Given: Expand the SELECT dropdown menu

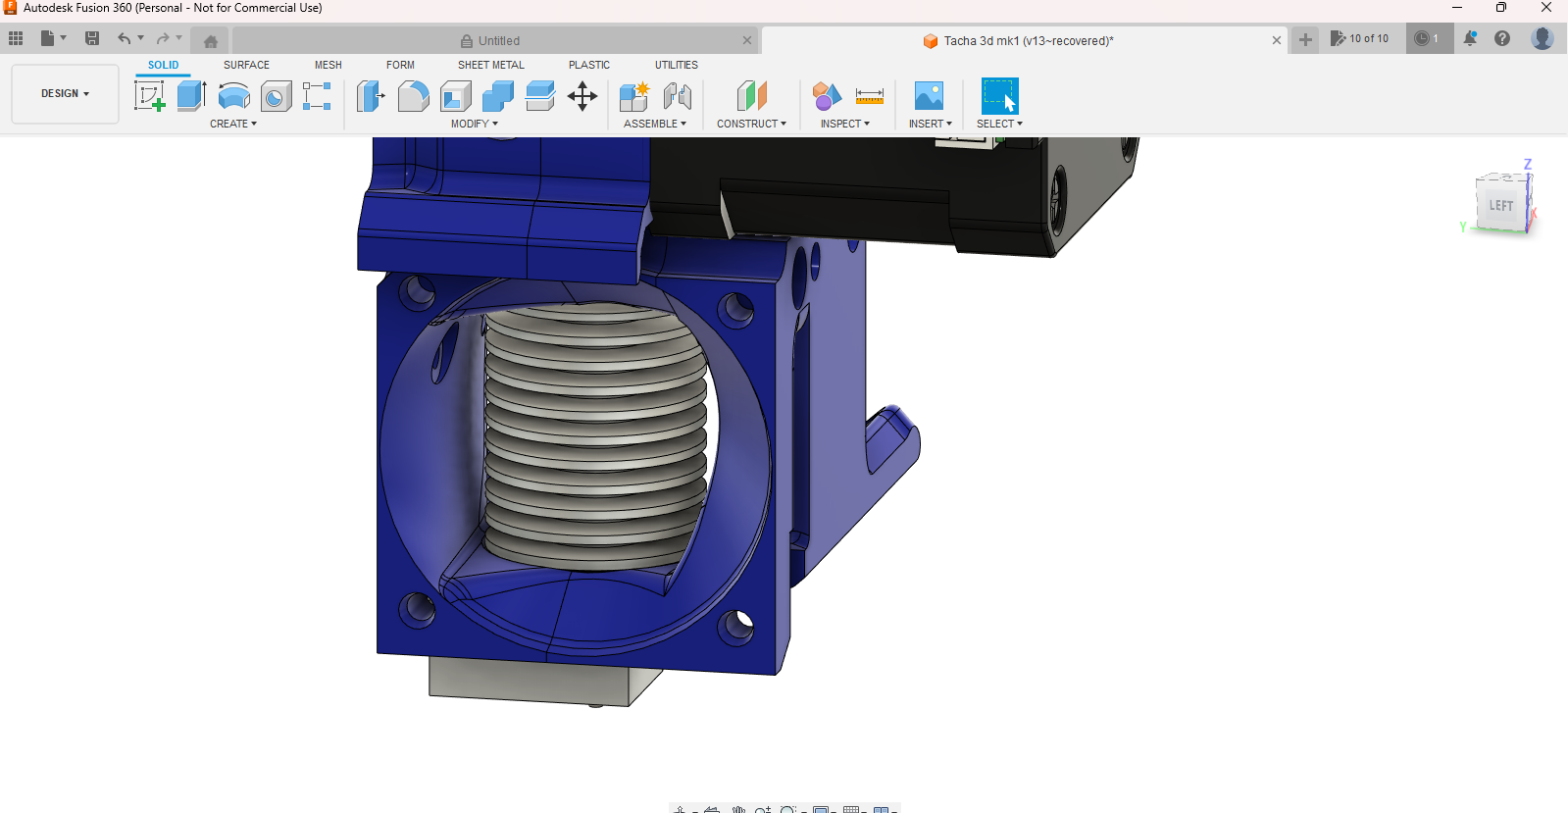Looking at the screenshot, I should coord(999,124).
